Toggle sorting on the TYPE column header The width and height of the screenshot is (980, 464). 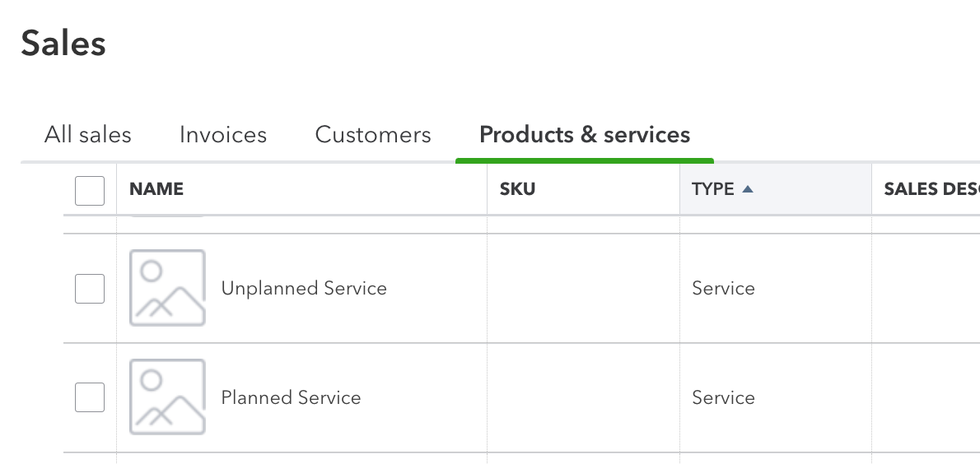pos(712,189)
